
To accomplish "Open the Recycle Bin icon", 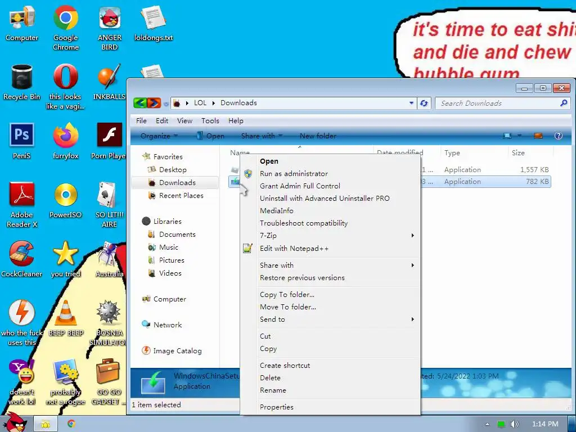I will click(22, 82).
